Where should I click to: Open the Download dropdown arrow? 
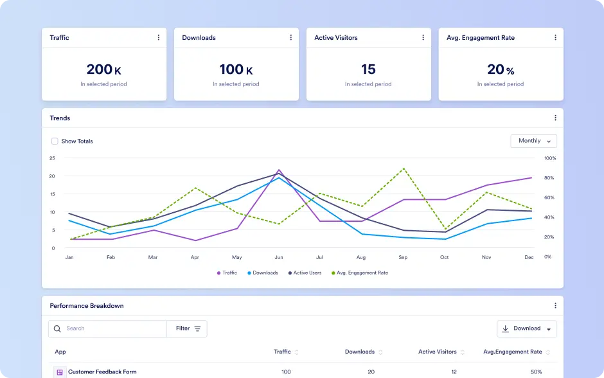tap(549, 329)
